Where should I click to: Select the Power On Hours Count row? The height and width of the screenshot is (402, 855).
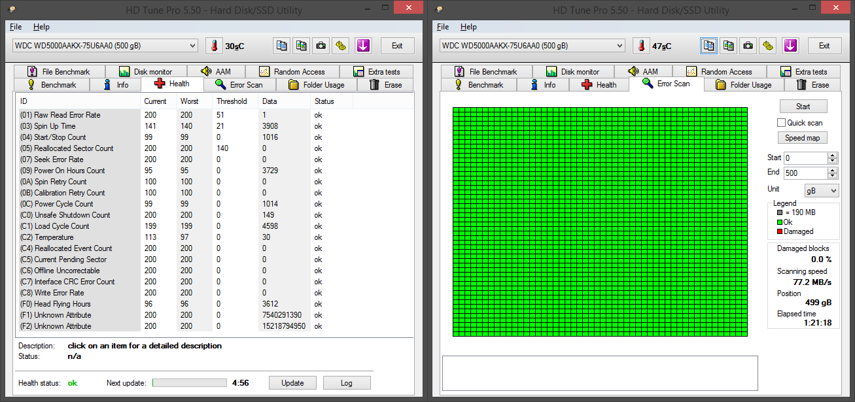click(213, 171)
